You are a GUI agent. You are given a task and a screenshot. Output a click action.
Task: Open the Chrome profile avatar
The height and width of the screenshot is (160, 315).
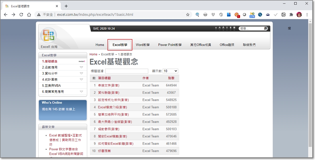[x=299, y=15]
